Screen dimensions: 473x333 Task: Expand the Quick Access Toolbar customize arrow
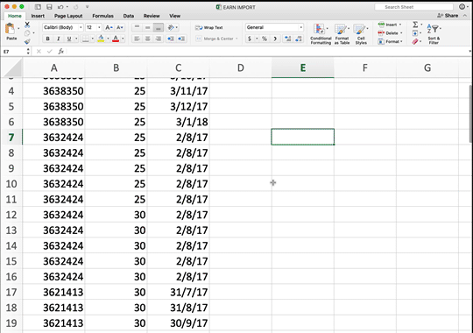coord(88,7)
